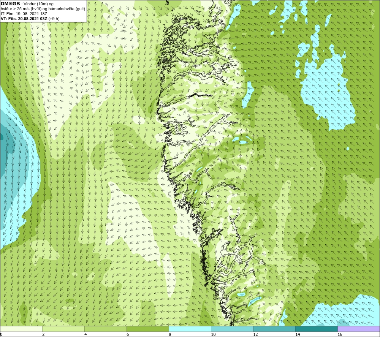Screen dimensions: 380x337
Task: Click the '0' label on the scale
Action: point(1,334)
